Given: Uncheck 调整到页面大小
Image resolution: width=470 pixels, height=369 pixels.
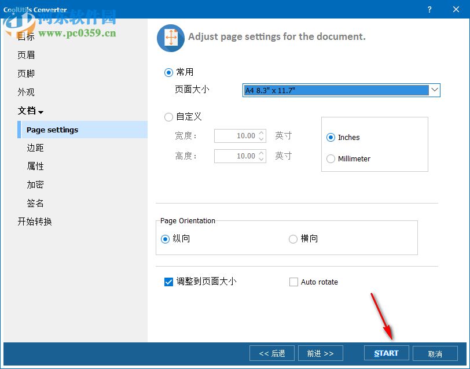Looking at the screenshot, I should pos(168,282).
